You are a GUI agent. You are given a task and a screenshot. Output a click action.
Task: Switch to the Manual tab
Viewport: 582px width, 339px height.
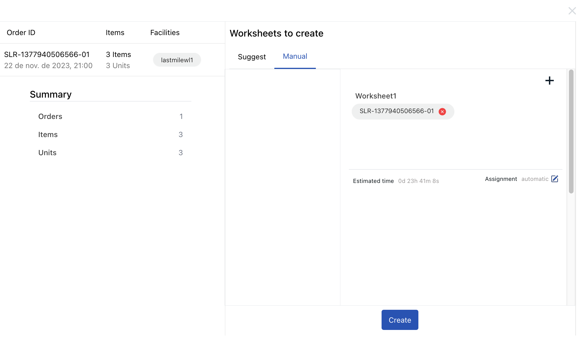(295, 56)
